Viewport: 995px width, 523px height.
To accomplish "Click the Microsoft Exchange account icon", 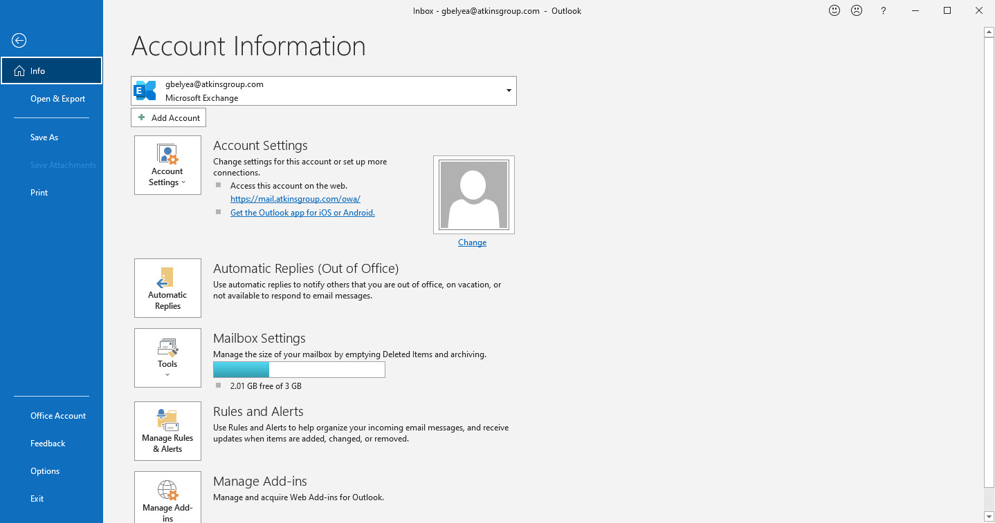I will pyautogui.click(x=145, y=91).
